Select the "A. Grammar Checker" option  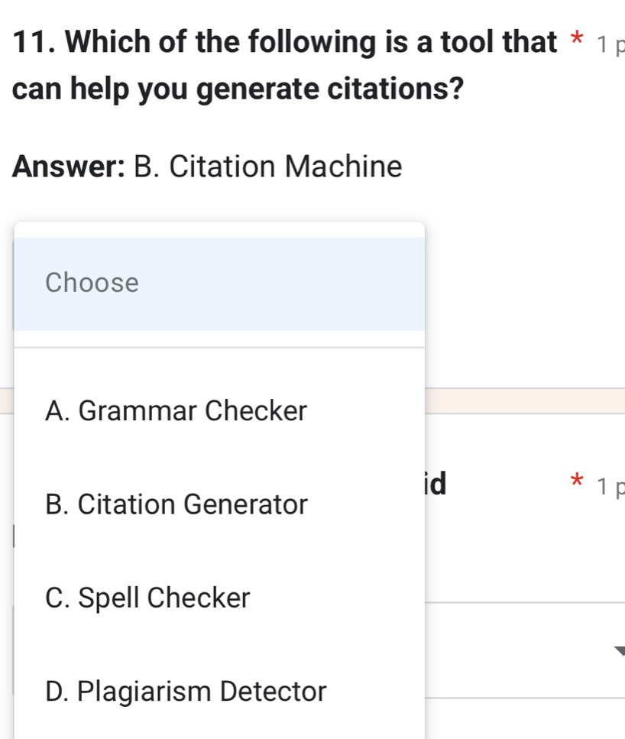176,411
